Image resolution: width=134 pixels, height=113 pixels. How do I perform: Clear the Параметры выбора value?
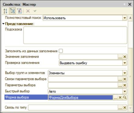point(125,85)
